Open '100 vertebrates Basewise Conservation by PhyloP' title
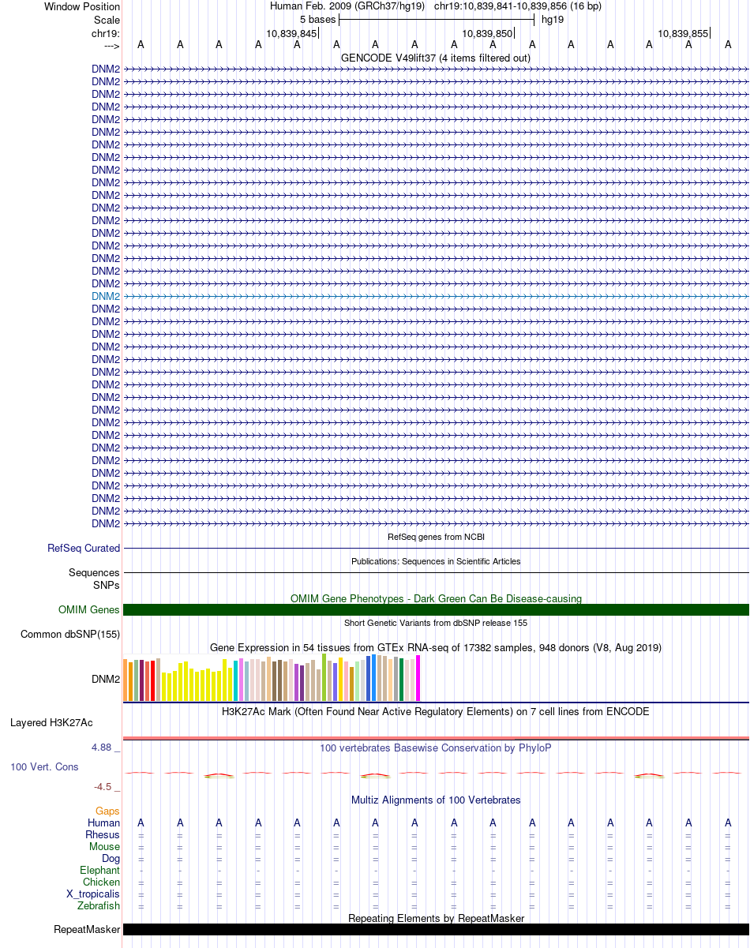 click(x=436, y=748)
